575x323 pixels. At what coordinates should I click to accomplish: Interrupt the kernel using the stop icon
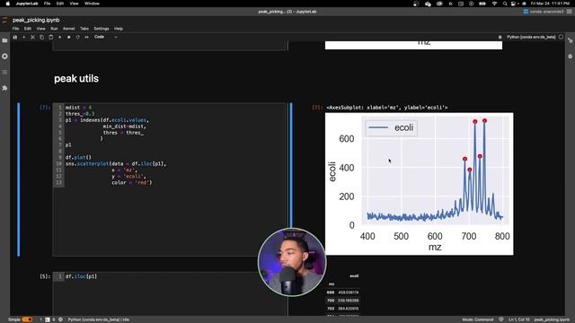point(68,37)
